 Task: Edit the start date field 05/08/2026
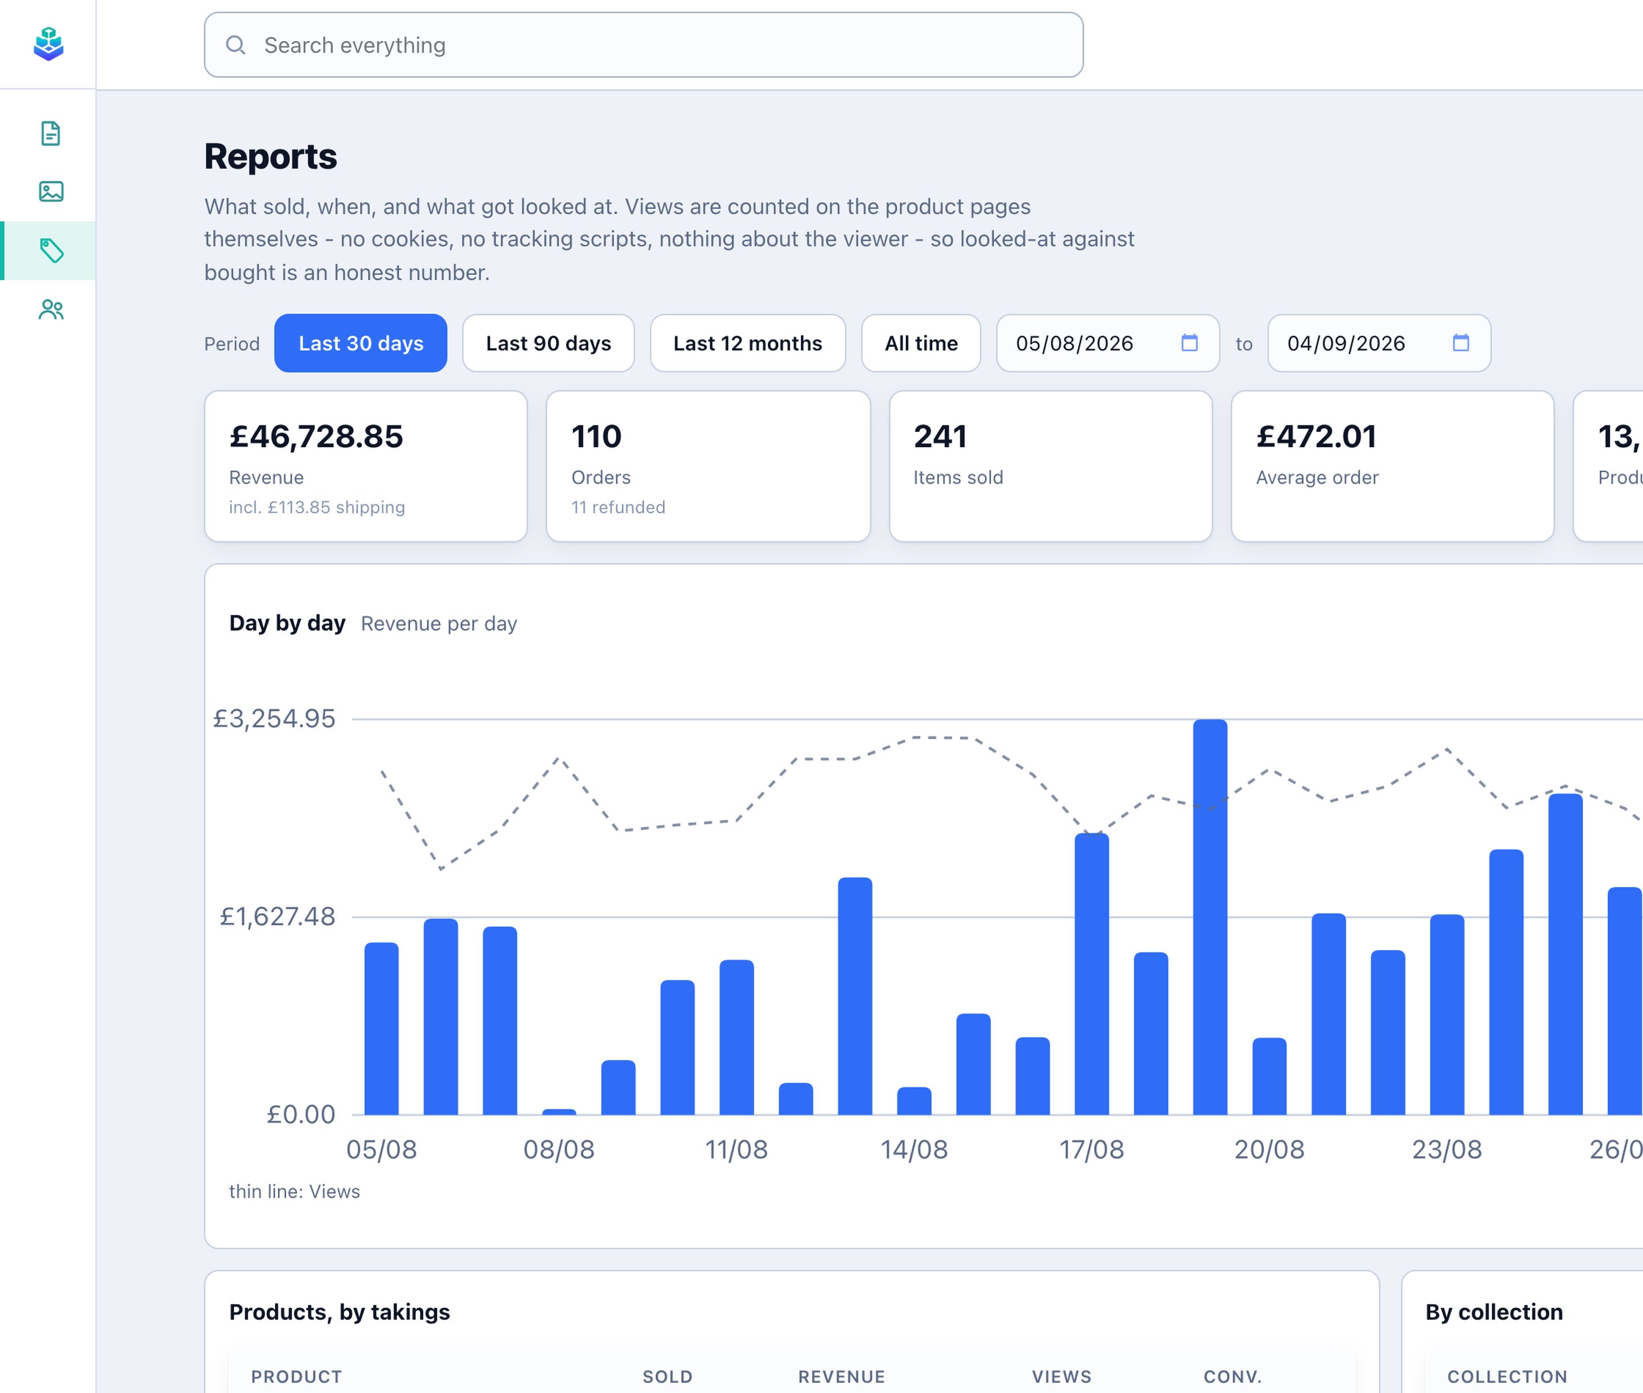(x=1107, y=343)
